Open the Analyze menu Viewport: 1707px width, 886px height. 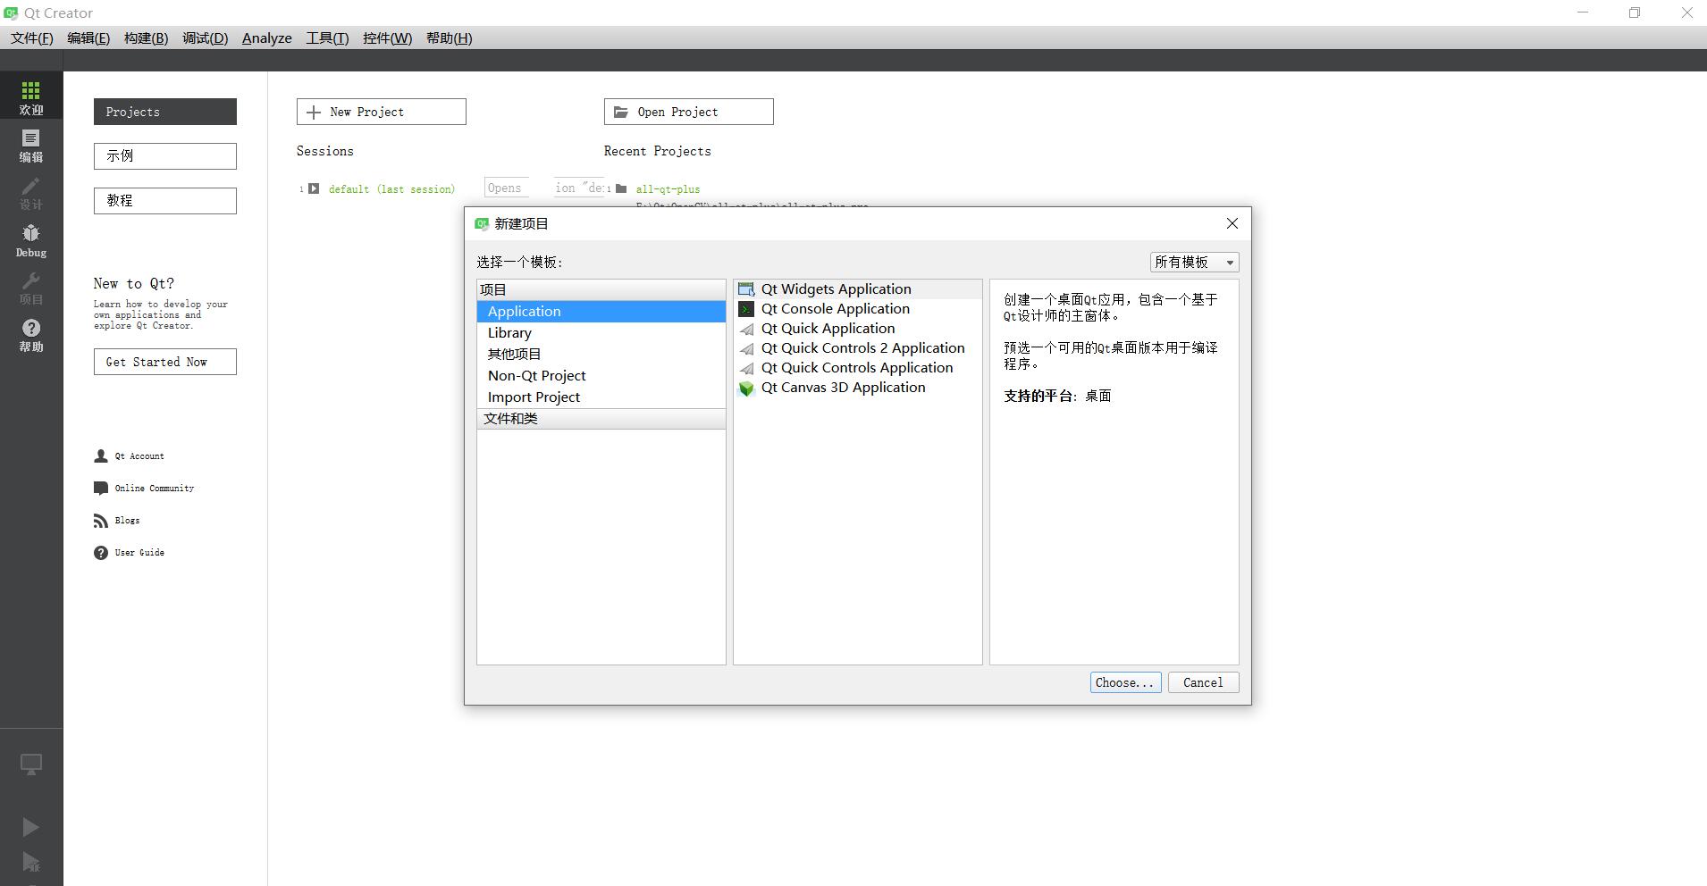pyautogui.click(x=265, y=38)
